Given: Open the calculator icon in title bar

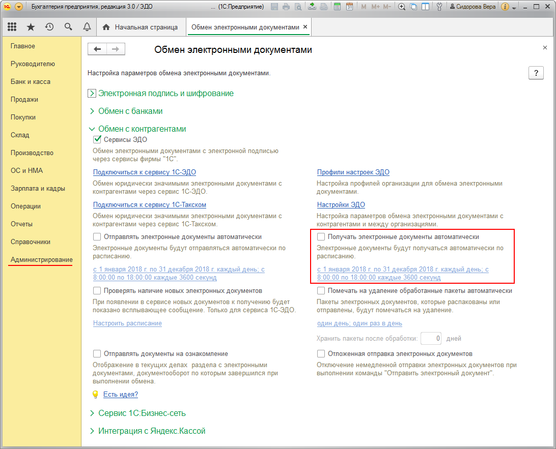Looking at the screenshot, I should 337,7.
